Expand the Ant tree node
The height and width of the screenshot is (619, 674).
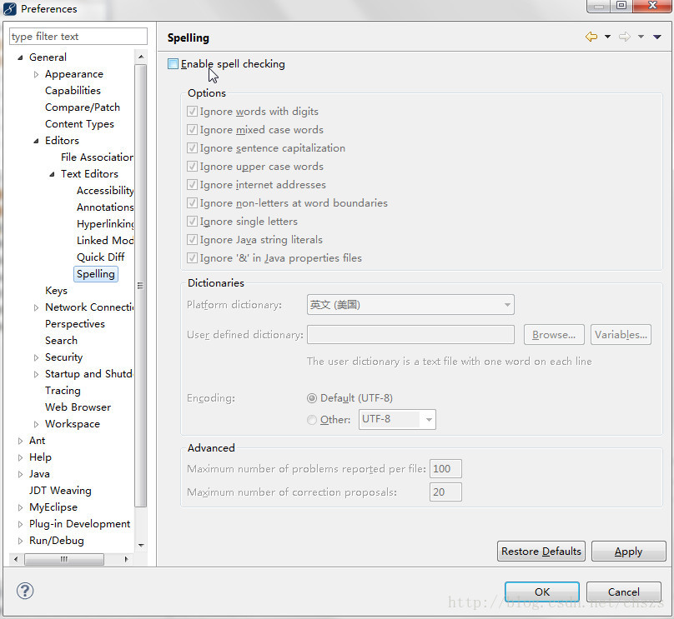[20, 441]
